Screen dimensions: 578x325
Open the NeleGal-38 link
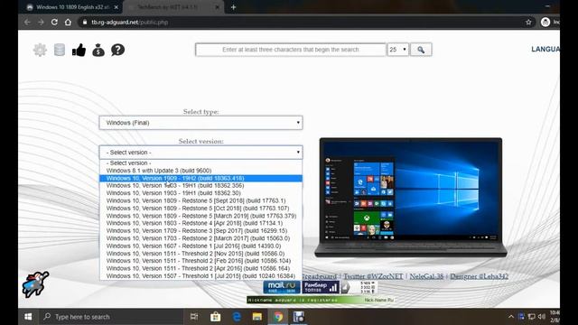(426, 276)
